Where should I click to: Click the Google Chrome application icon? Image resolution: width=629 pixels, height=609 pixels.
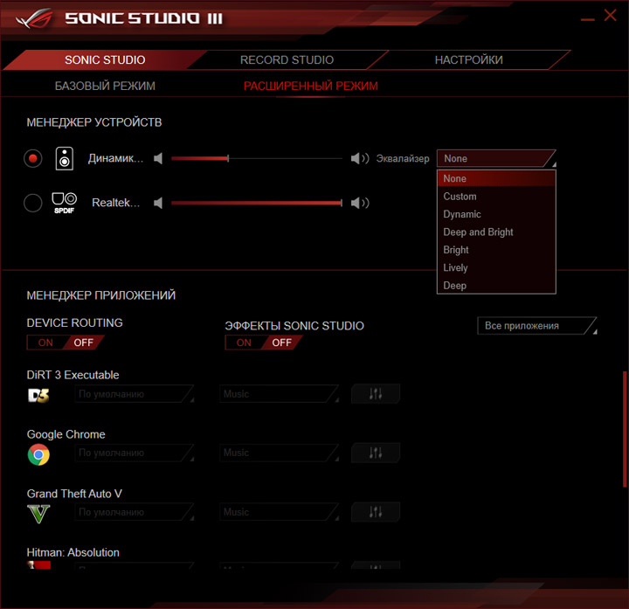click(38, 454)
